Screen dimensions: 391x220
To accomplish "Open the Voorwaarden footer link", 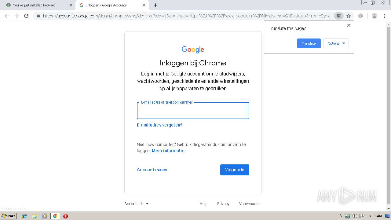I will point(250,204).
